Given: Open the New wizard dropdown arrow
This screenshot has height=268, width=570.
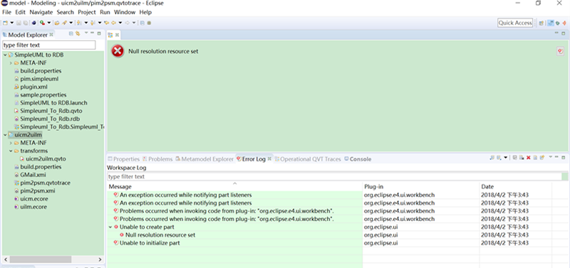Looking at the screenshot, I should pyautogui.click(x=12, y=23).
